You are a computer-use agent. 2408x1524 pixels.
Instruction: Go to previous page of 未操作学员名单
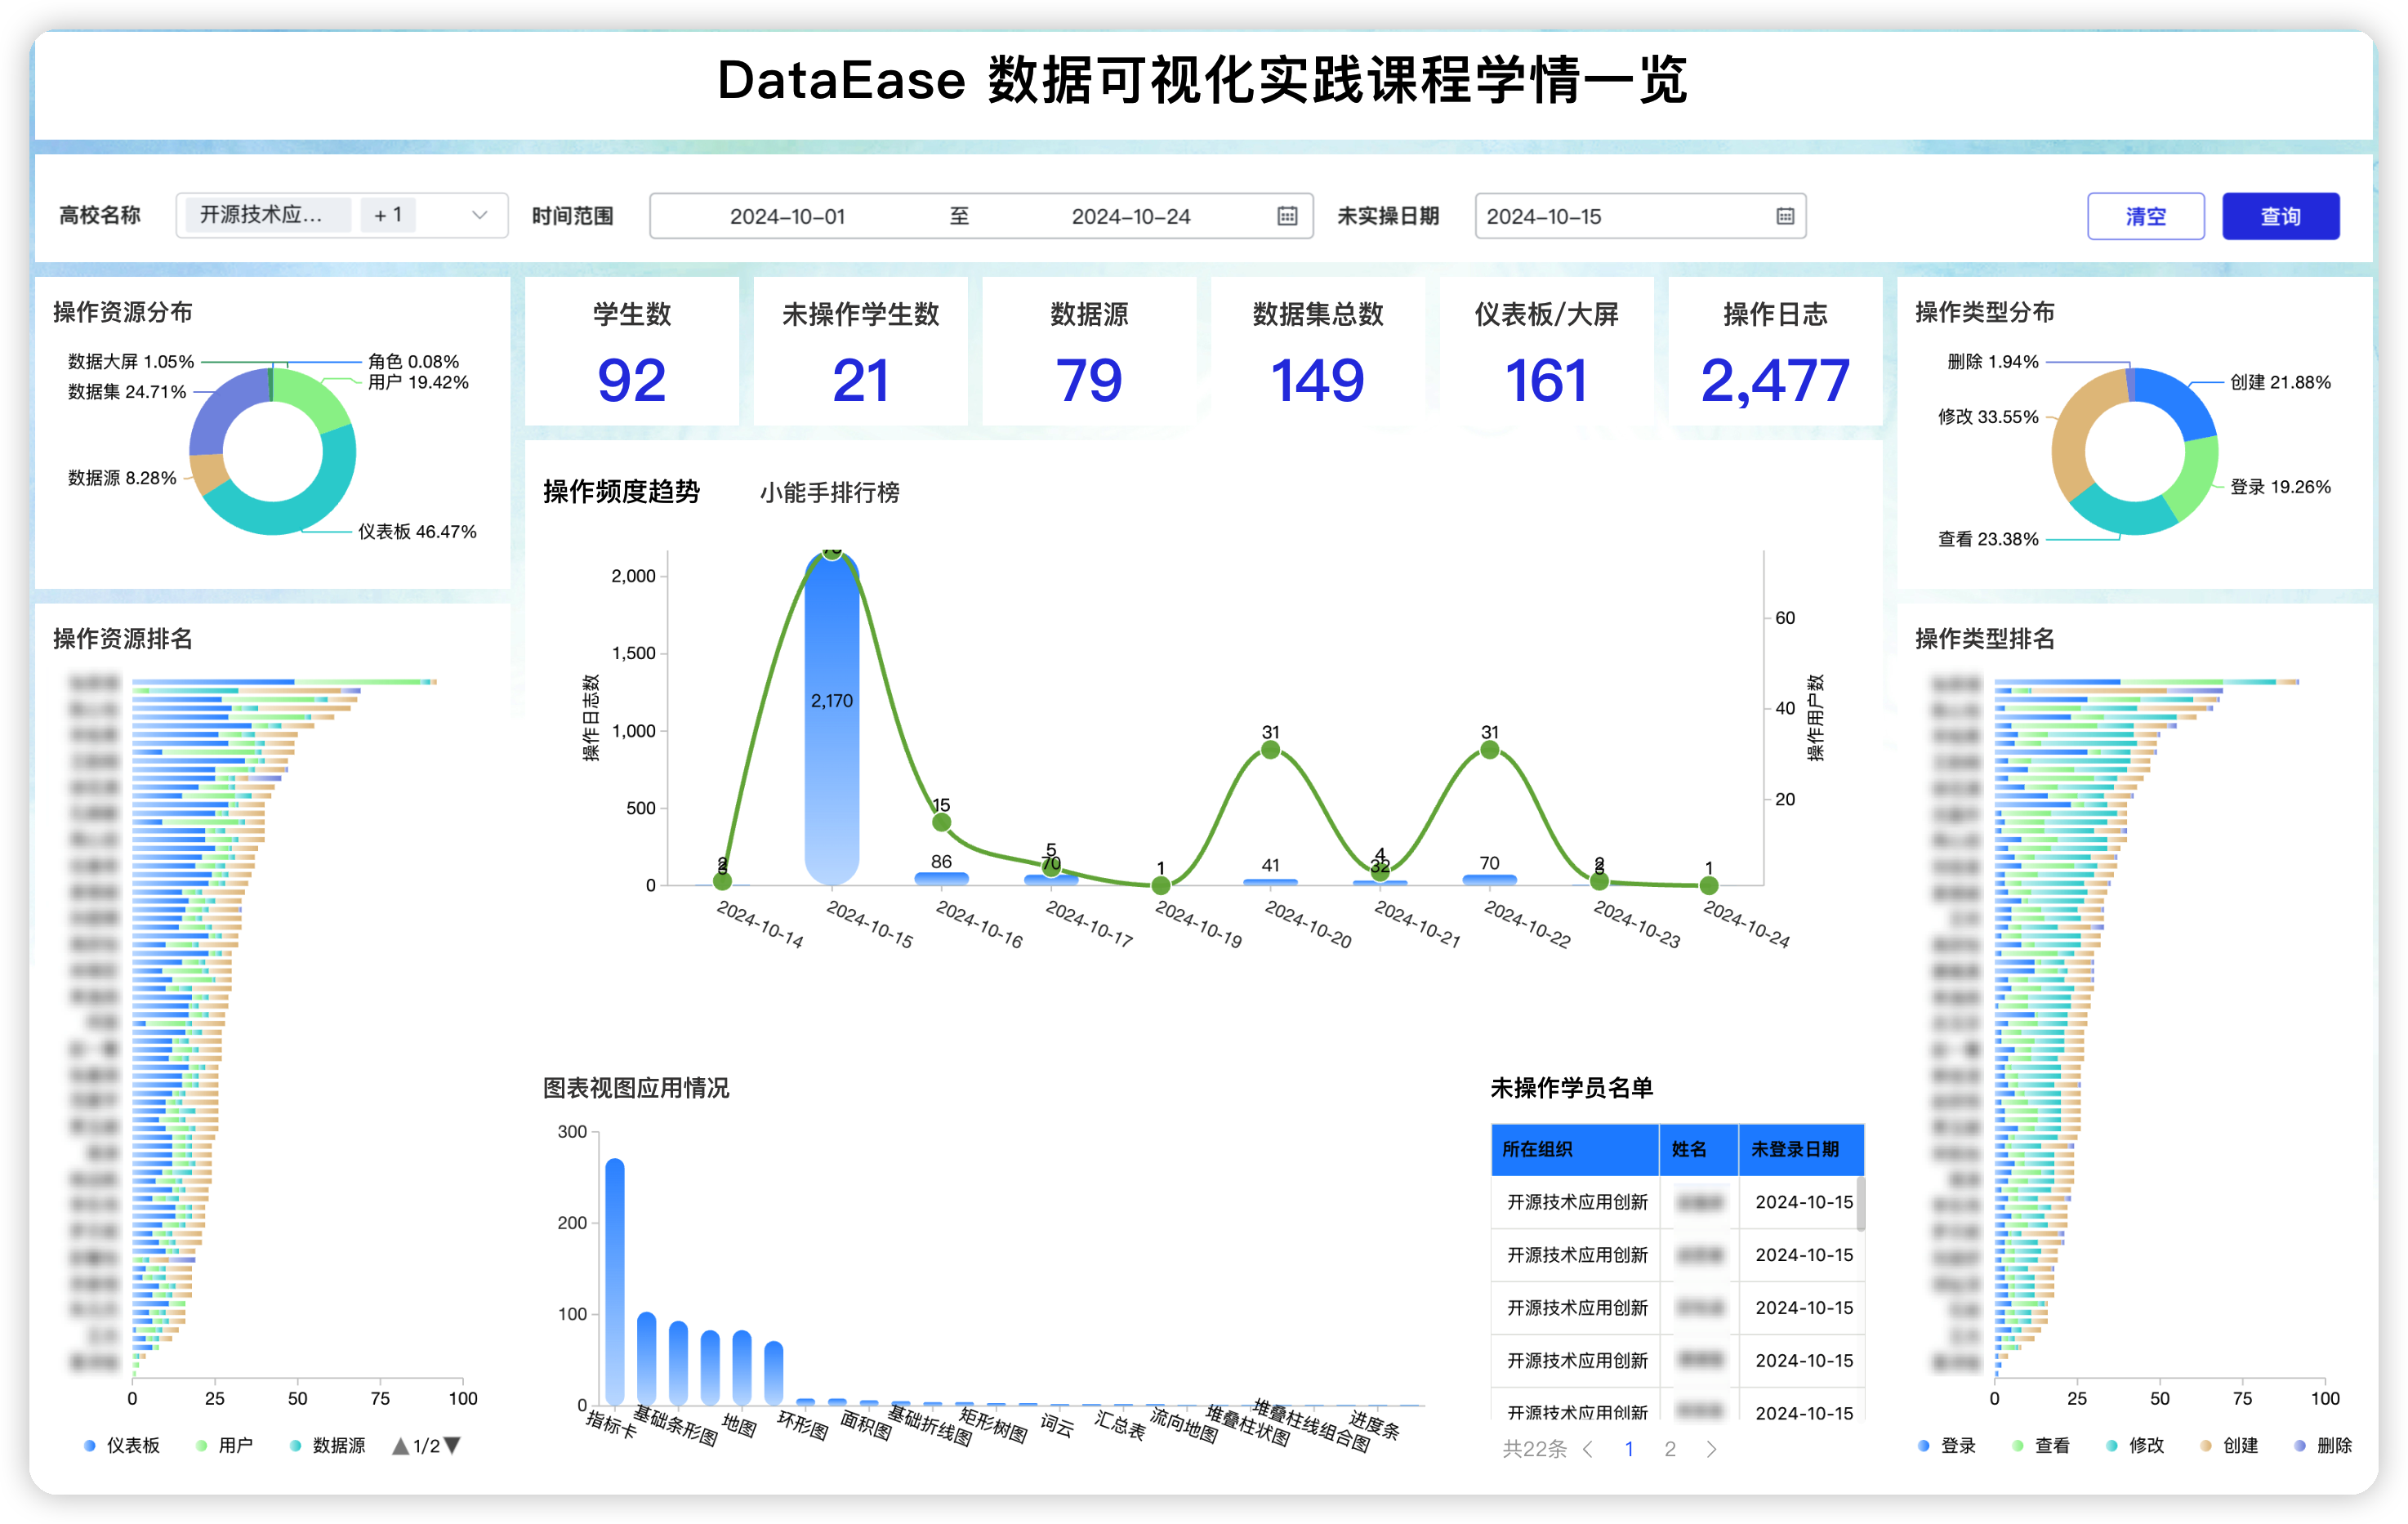point(1588,1449)
